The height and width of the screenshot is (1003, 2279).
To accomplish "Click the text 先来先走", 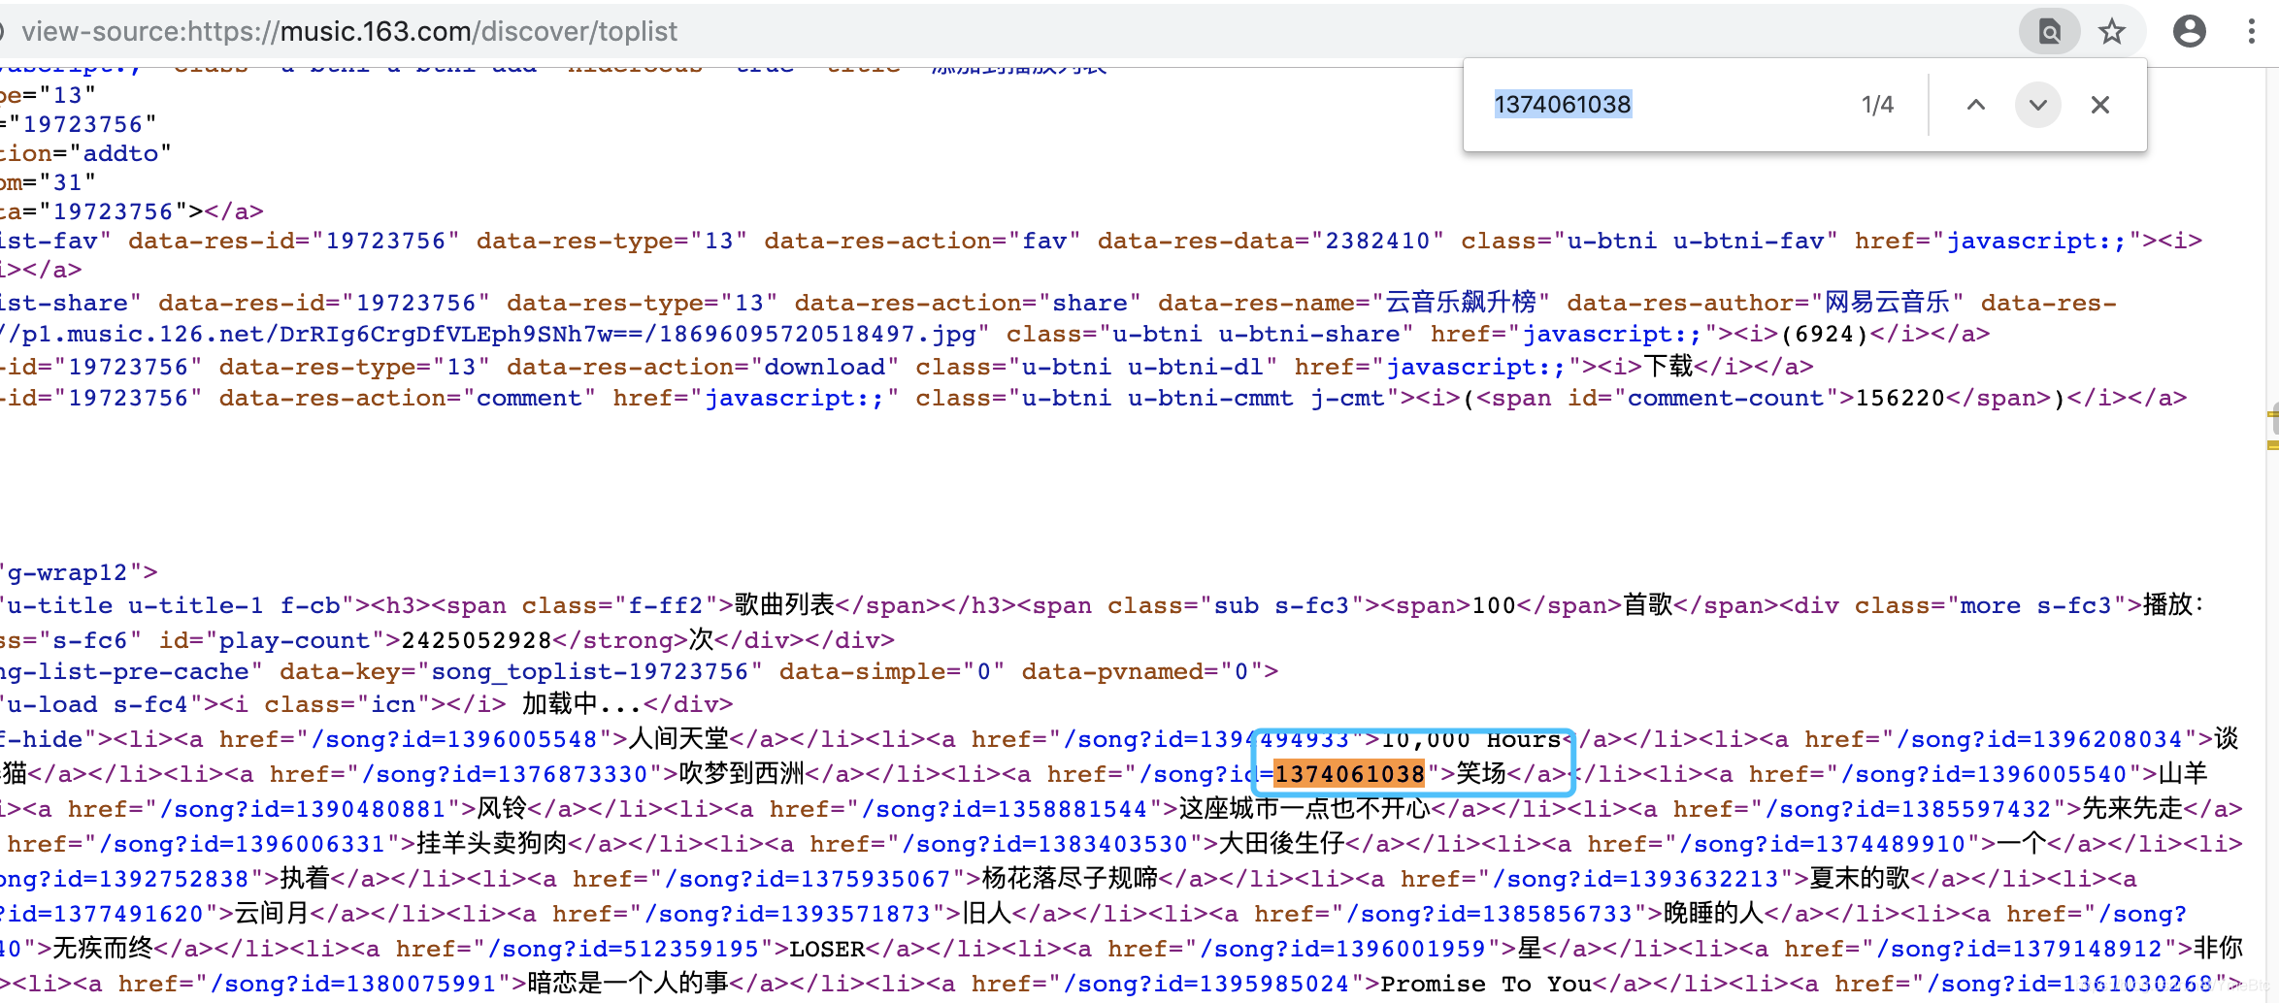I will coord(2132,809).
